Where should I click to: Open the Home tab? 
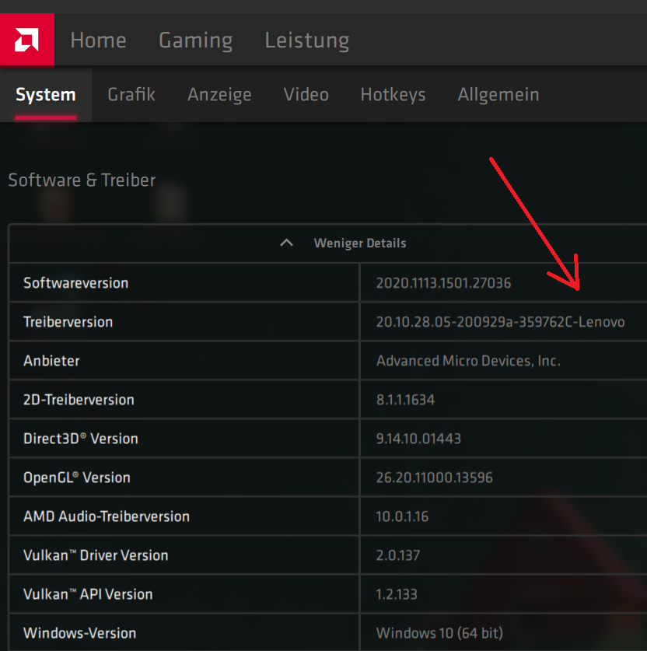[98, 40]
